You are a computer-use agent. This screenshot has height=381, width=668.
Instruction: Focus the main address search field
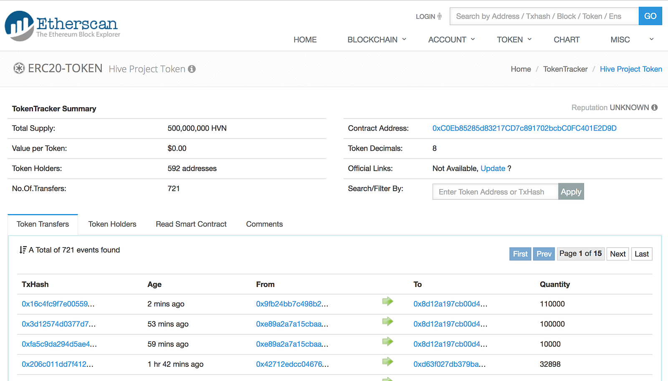(x=544, y=16)
